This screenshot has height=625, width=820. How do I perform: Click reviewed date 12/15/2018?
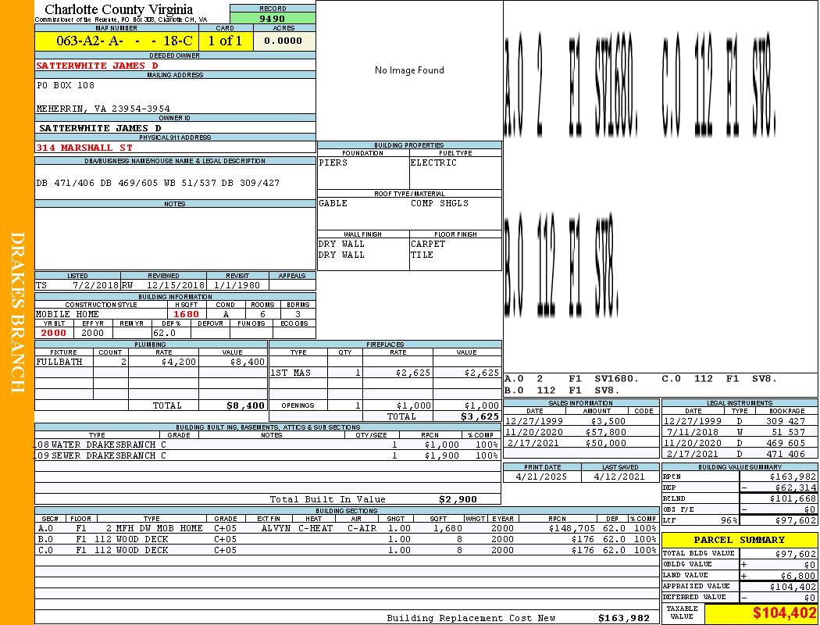click(175, 286)
